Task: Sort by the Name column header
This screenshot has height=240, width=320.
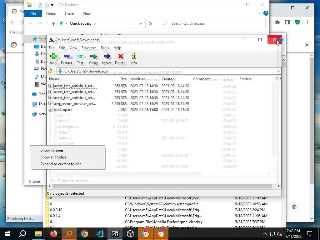Action: point(72,79)
